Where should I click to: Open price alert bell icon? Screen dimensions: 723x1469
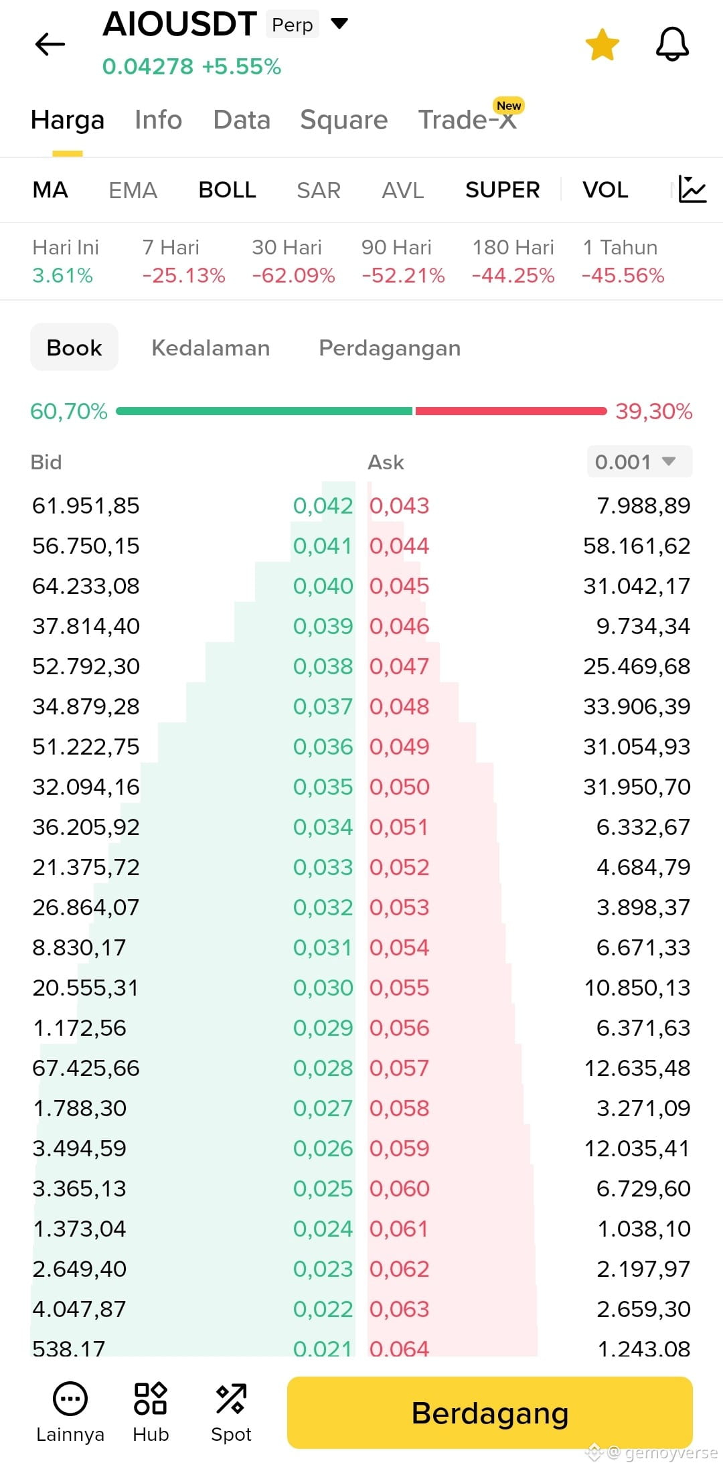click(672, 44)
